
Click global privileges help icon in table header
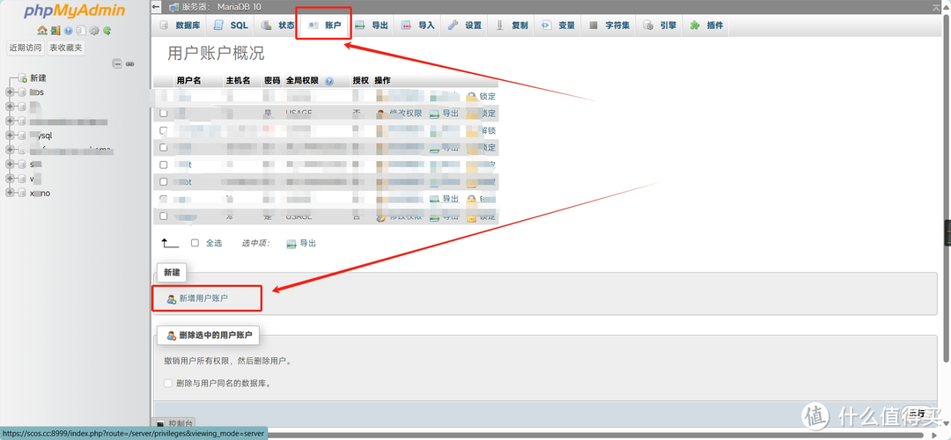pyautogui.click(x=328, y=81)
